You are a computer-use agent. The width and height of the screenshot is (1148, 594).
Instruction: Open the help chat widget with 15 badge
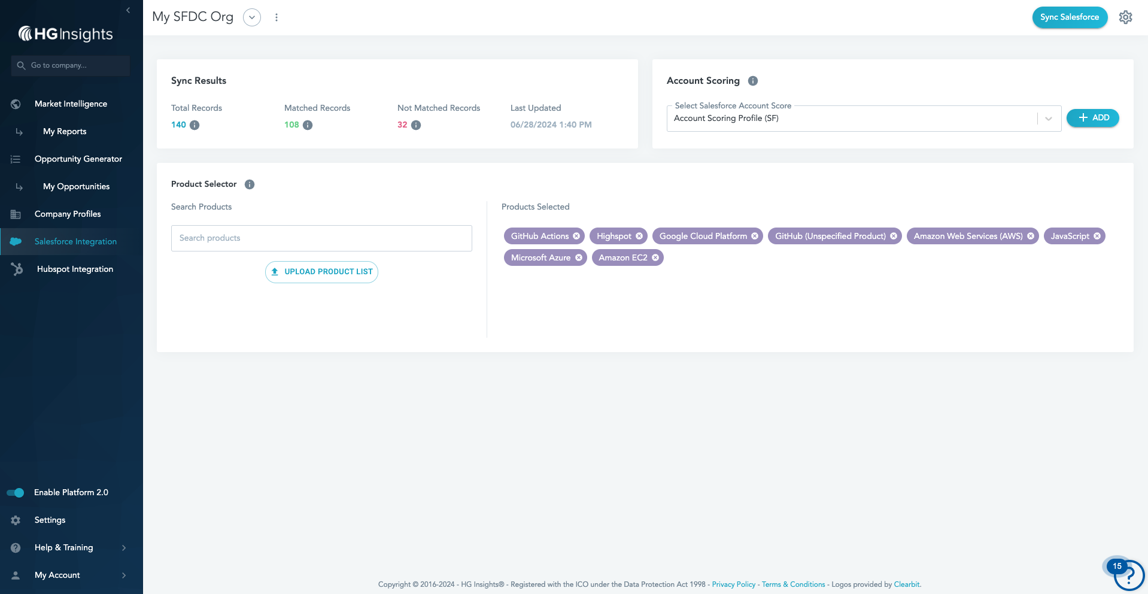[1129, 575]
